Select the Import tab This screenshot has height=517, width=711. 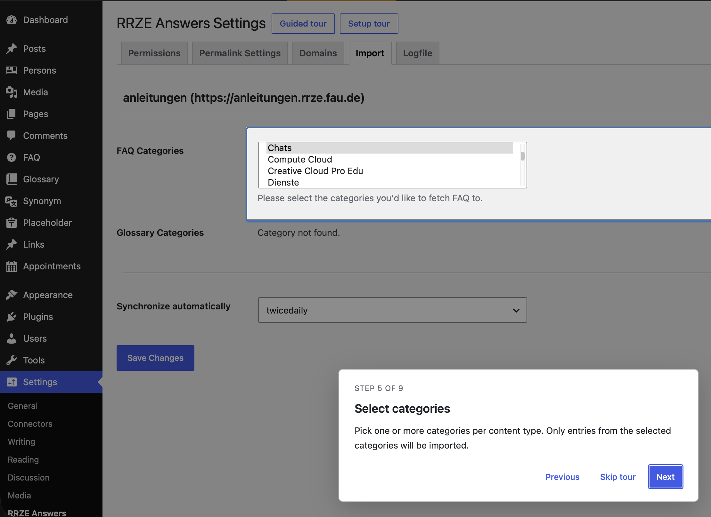tap(370, 53)
